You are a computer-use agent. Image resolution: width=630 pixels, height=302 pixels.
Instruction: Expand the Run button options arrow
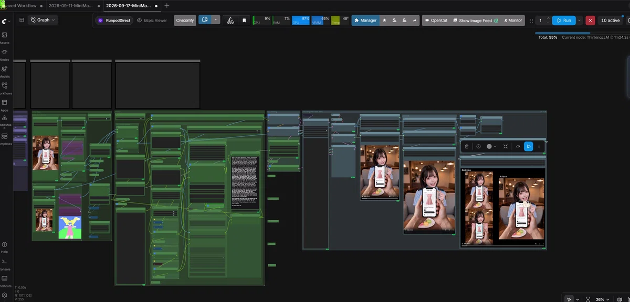(580, 20)
